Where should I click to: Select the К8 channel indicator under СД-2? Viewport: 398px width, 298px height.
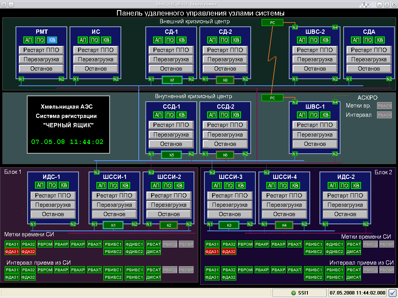pyautogui.click(x=225, y=80)
